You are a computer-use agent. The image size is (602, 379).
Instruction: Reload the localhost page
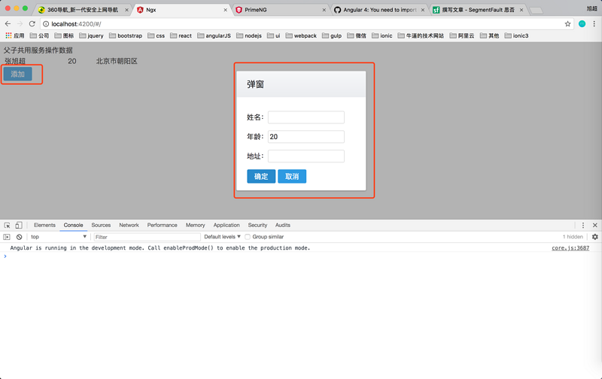click(32, 24)
